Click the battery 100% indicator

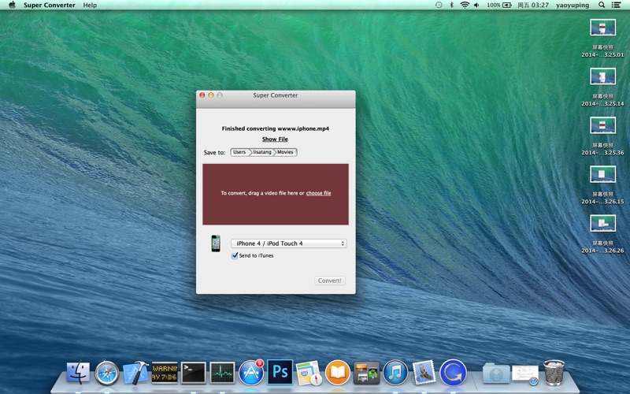pos(499,5)
